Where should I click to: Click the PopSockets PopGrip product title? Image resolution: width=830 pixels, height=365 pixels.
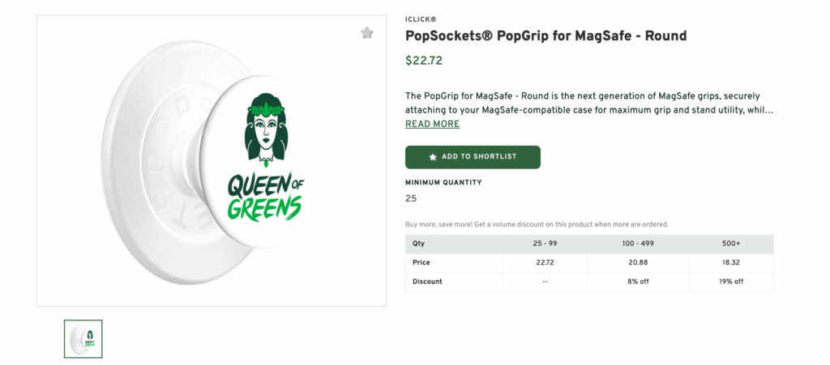[545, 36]
